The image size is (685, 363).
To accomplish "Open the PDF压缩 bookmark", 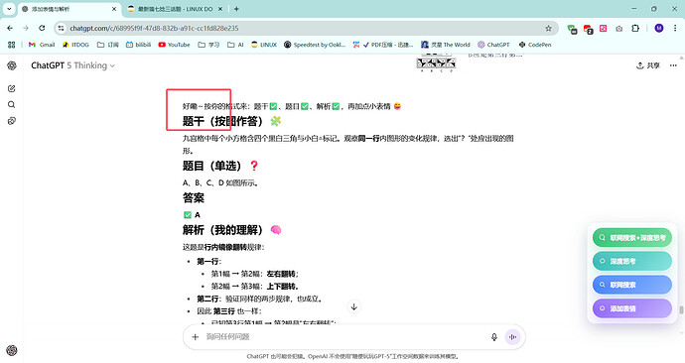I will tap(383, 45).
